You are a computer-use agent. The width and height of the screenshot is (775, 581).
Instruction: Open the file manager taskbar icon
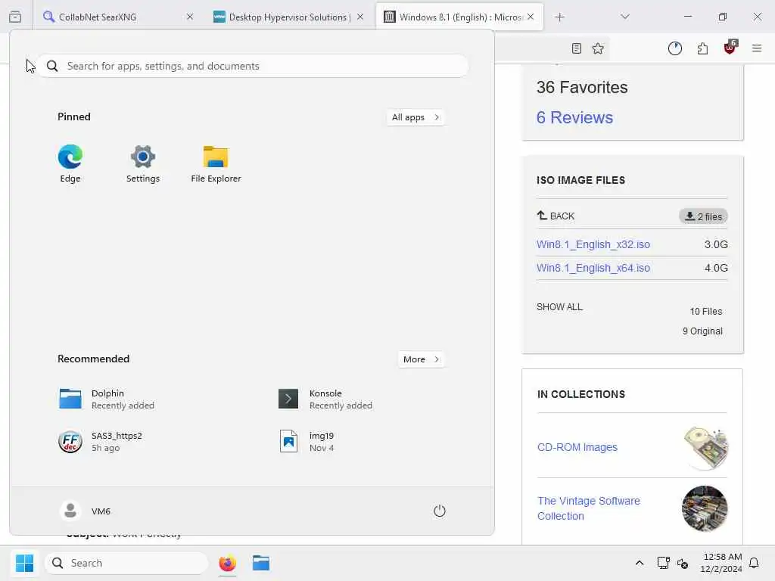pyautogui.click(x=261, y=563)
